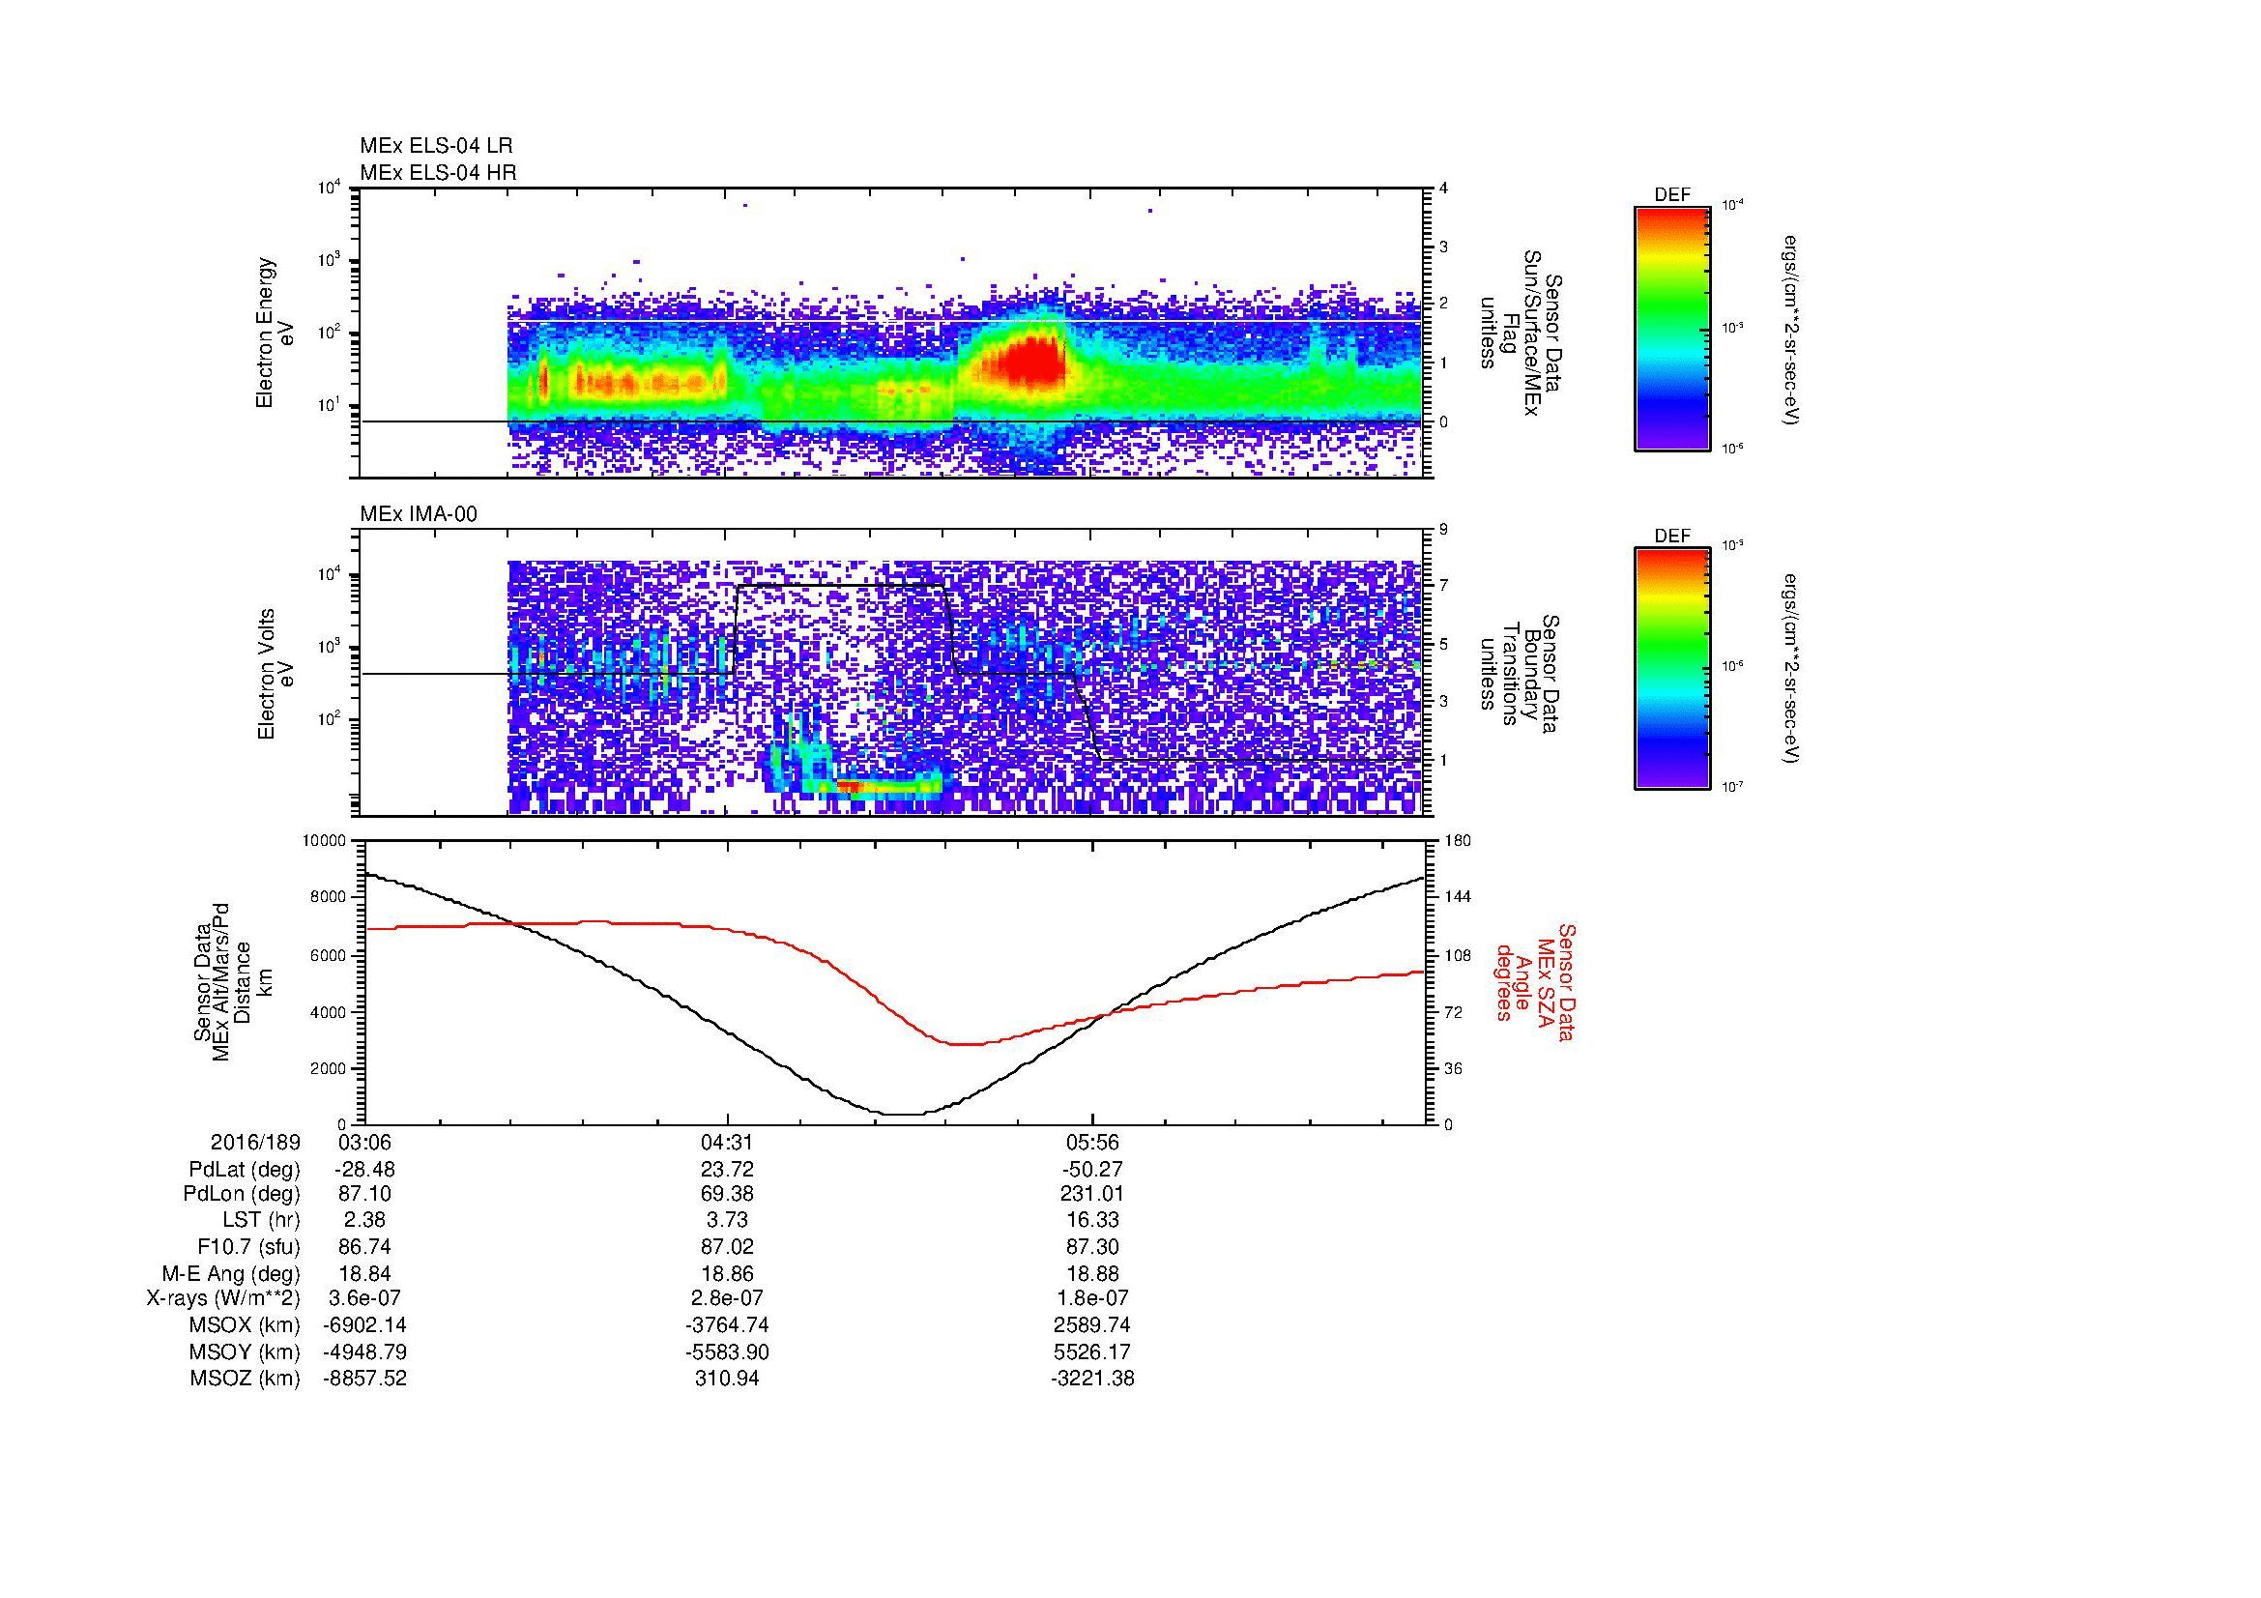The image size is (2261, 1598).
Task: Click the F10.7 value 86.74
Action: 364,1246
